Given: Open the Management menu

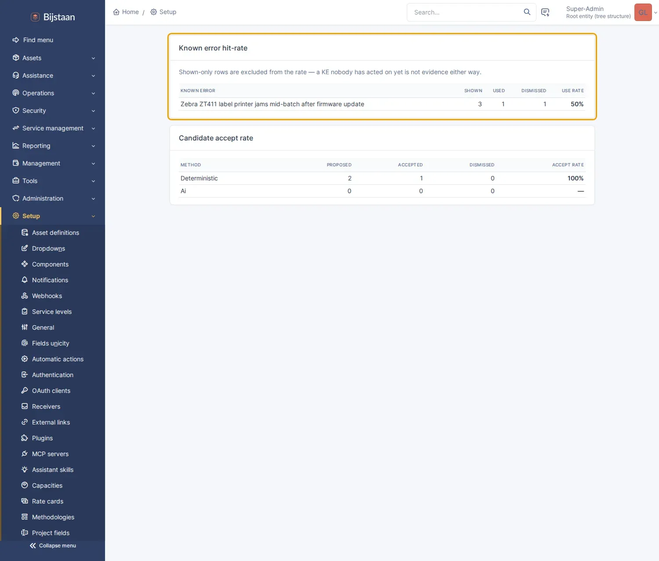Looking at the screenshot, I should click(53, 163).
